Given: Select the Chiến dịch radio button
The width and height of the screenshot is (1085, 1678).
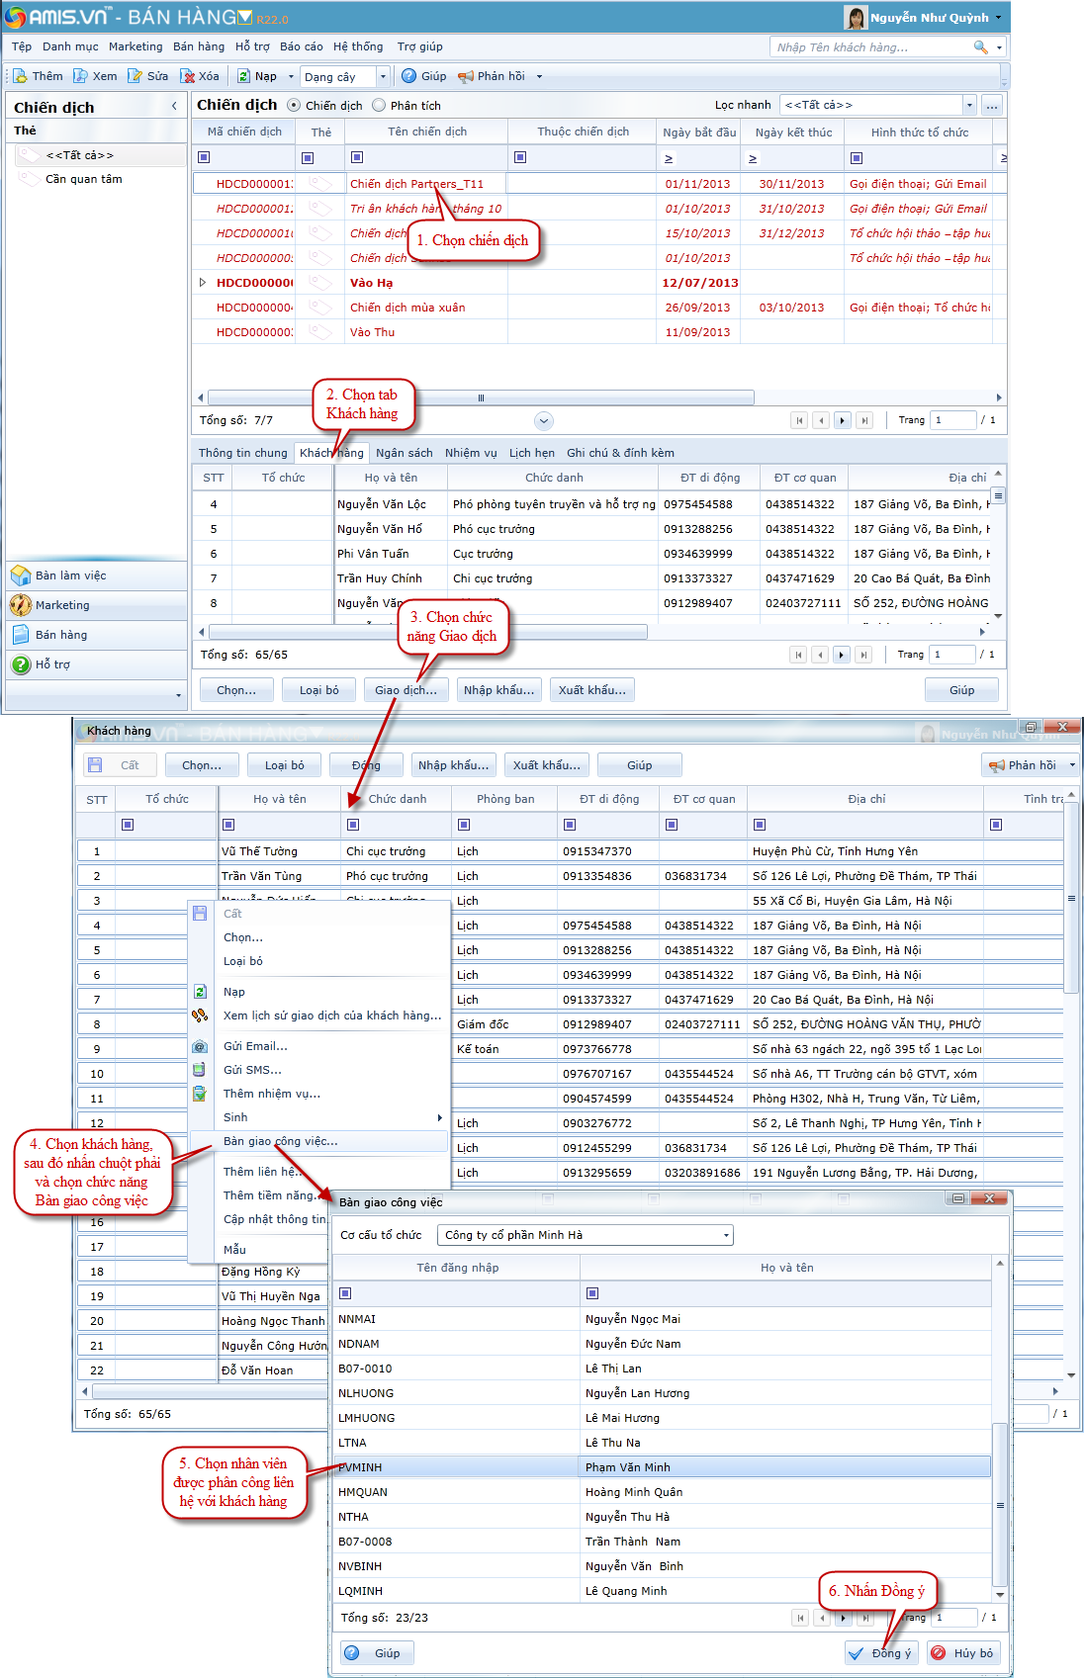Looking at the screenshot, I should pos(294,106).
